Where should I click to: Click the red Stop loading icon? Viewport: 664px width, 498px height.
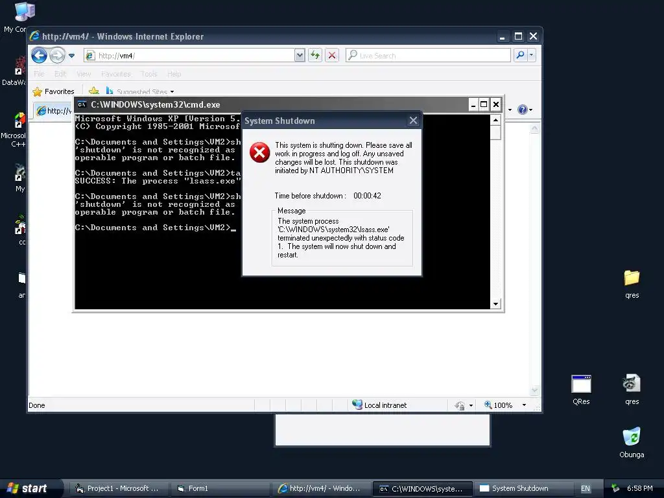332,56
